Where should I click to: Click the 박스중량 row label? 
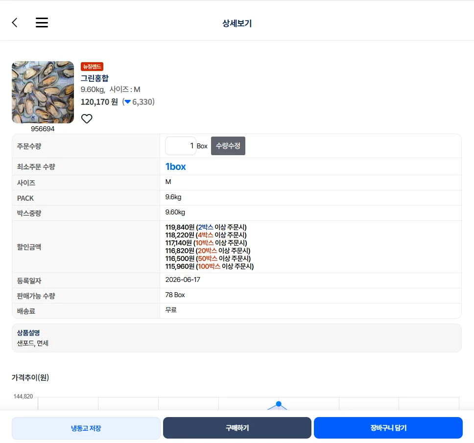tap(29, 213)
